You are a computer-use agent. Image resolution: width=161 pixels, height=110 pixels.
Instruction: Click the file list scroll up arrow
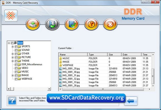[153, 54]
